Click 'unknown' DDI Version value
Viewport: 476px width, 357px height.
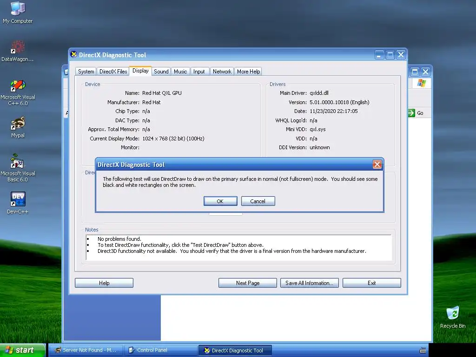pos(320,147)
